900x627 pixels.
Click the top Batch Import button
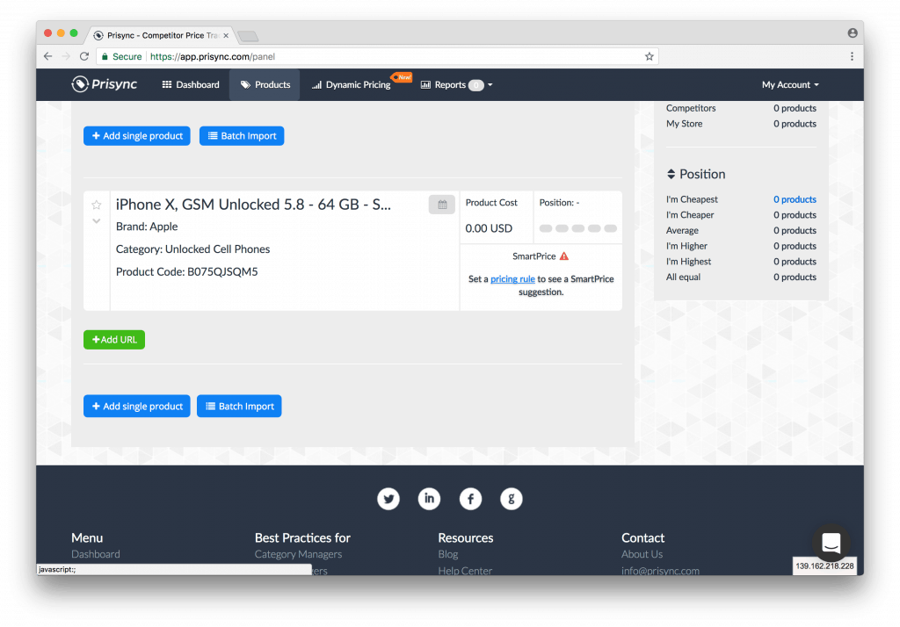click(x=242, y=136)
